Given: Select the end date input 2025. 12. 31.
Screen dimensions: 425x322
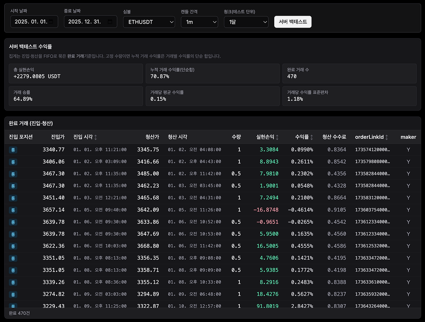Looking at the screenshot, I should click(91, 22).
